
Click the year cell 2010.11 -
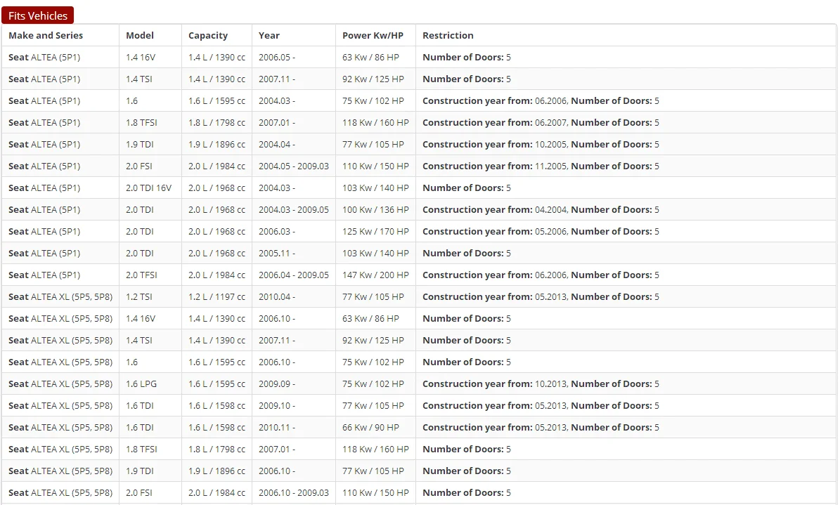click(277, 427)
